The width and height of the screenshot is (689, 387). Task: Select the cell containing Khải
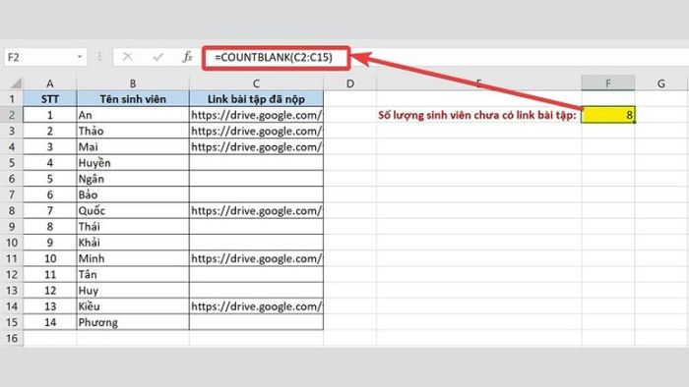[133, 243]
